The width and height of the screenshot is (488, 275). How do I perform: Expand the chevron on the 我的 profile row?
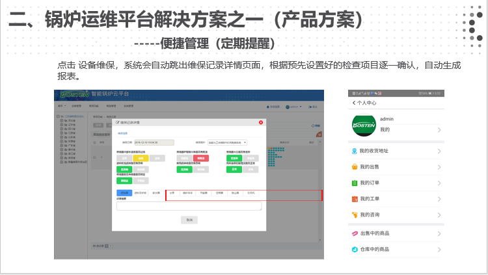pos(439,130)
